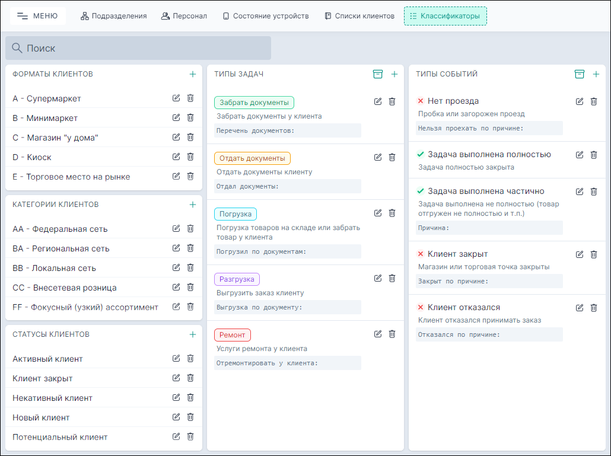
Task: Add a new event type
Action: pos(596,74)
